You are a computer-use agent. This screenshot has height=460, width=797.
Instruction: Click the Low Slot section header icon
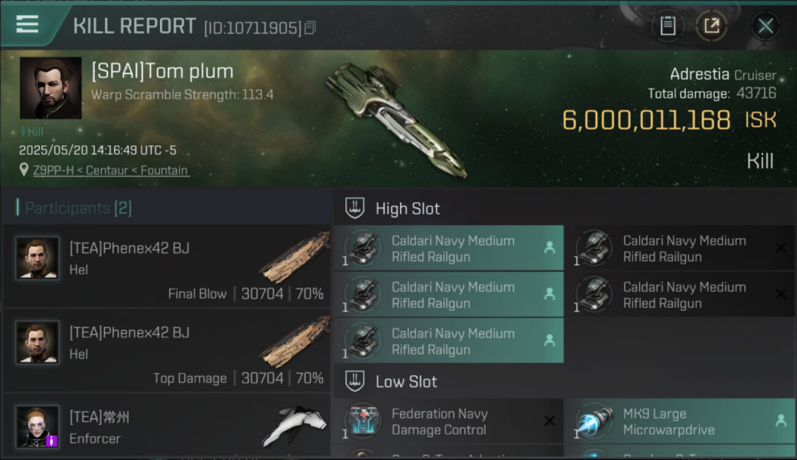pyautogui.click(x=356, y=381)
